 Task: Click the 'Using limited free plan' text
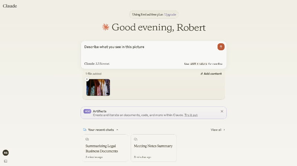tap(147, 14)
